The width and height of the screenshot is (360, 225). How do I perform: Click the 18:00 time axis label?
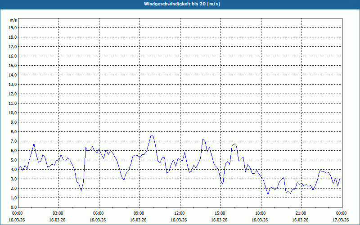coord(261,213)
